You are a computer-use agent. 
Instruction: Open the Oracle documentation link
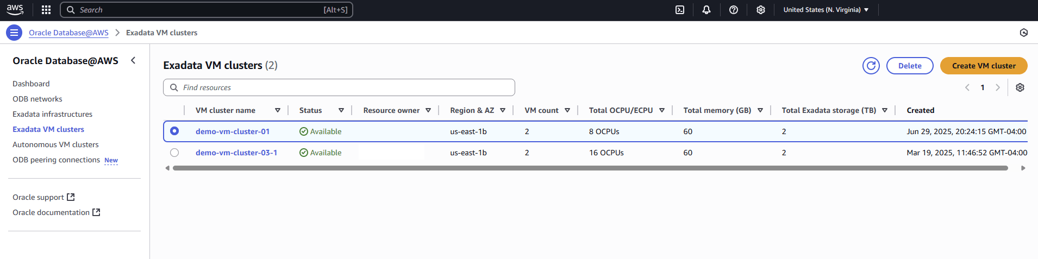(51, 212)
